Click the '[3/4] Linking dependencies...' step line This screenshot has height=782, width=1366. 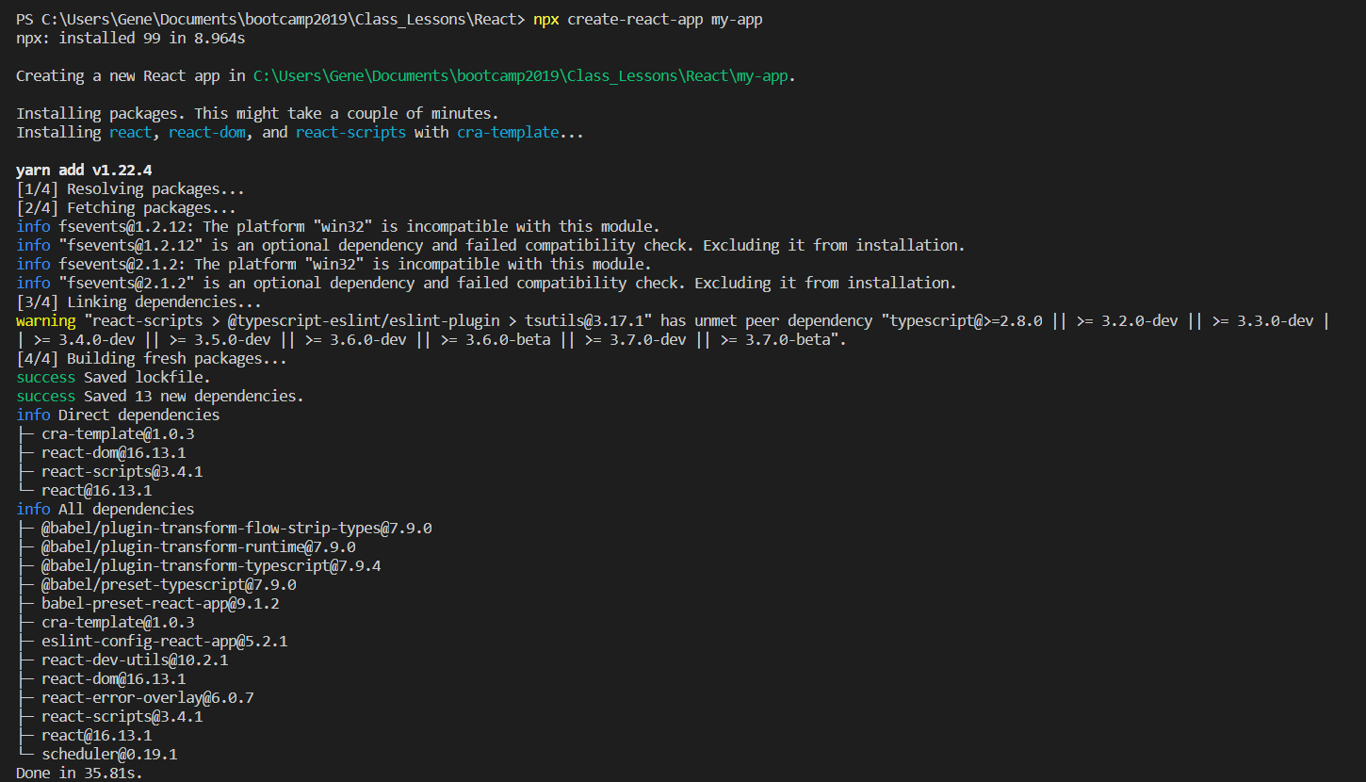pyautogui.click(x=138, y=302)
